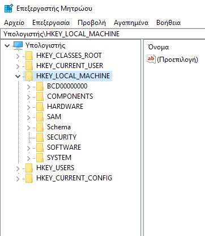Click the HKEY_CURRENT_USER folder icon
The height and width of the screenshot is (236, 205).
pyautogui.click(x=29, y=66)
